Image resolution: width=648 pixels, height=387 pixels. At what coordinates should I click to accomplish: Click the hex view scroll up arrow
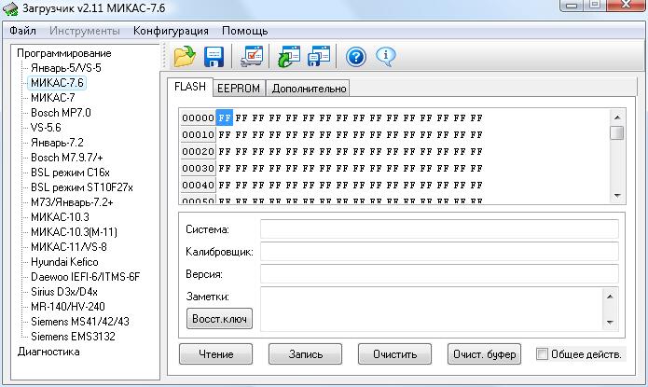pyautogui.click(x=617, y=117)
